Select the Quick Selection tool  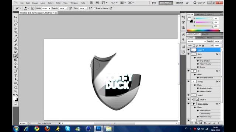coord(15,29)
